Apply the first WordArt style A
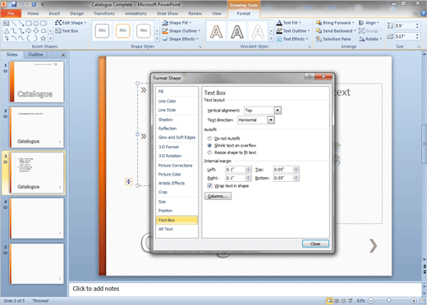 tap(216, 31)
